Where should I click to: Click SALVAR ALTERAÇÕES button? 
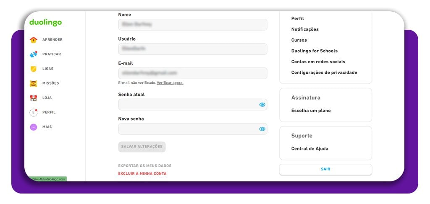click(x=142, y=147)
